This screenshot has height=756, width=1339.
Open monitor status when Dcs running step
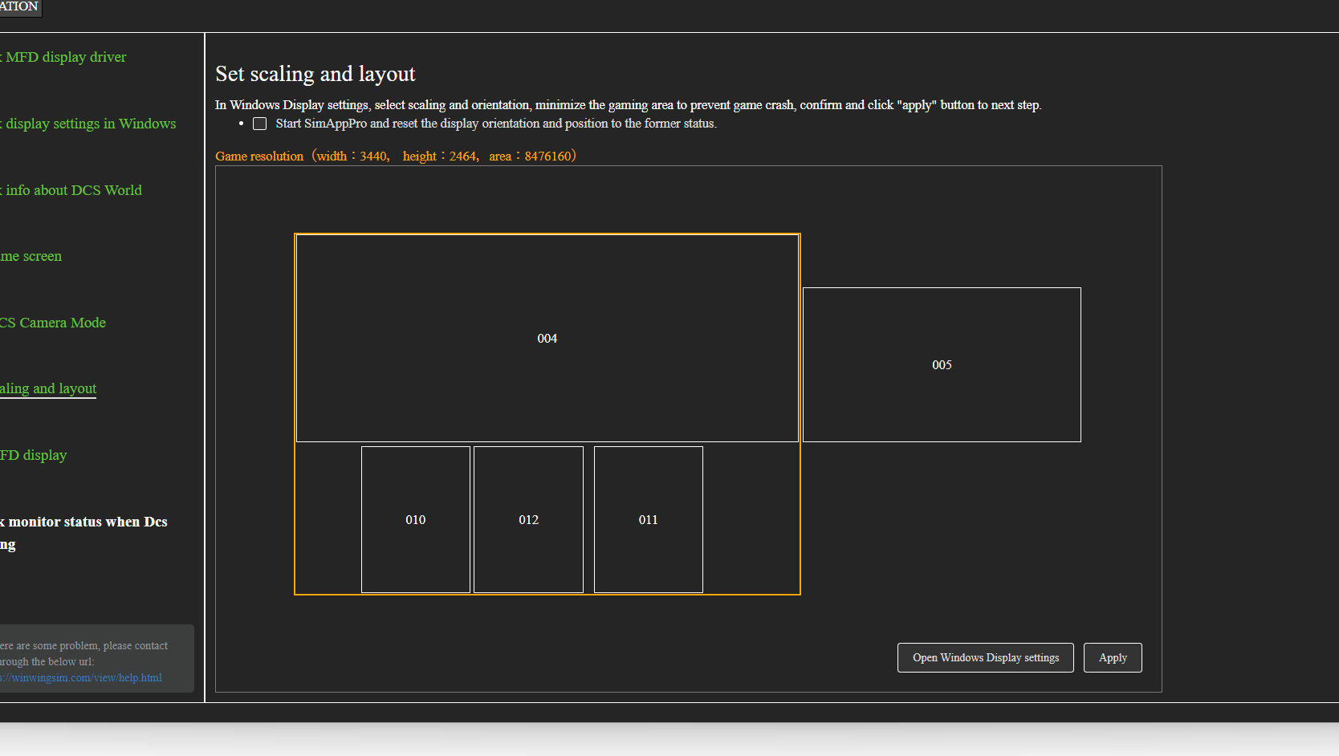(x=83, y=533)
